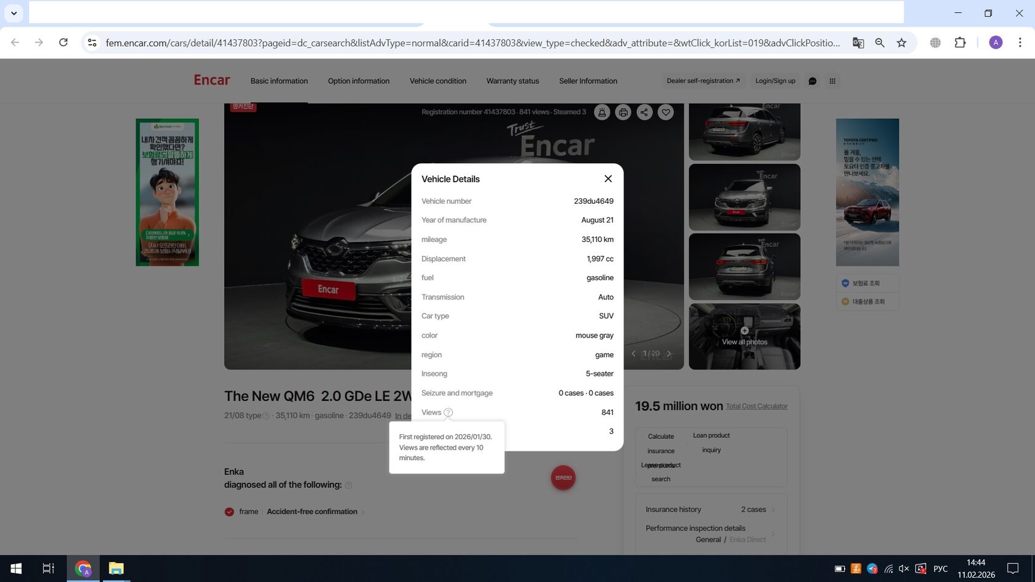
Task: Open the network icon in the system tray
Action: click(888, 568)
